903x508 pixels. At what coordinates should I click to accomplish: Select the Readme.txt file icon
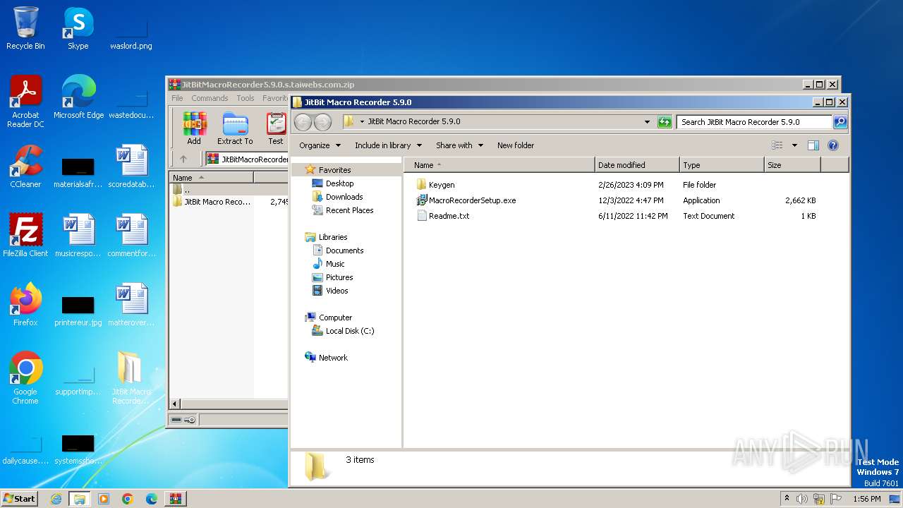pos(422,216)
